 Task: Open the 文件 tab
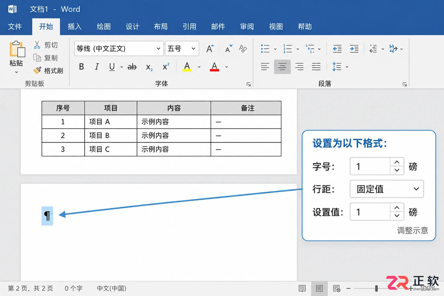(x=15, y=27)
